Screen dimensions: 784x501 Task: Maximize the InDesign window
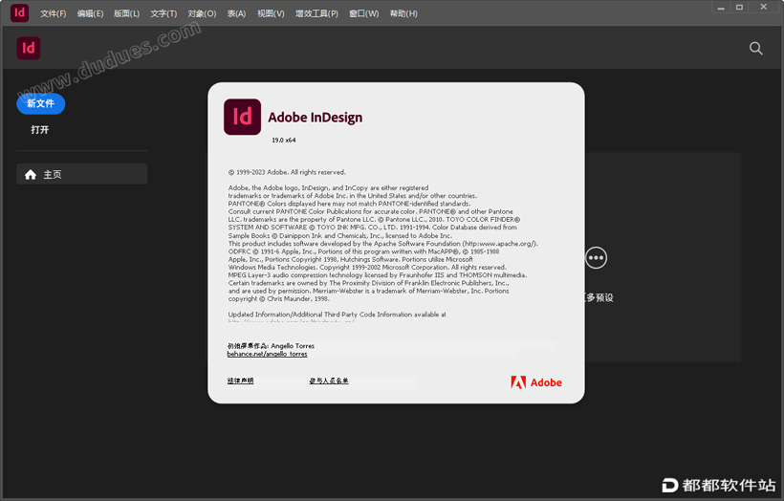point(739,8)
